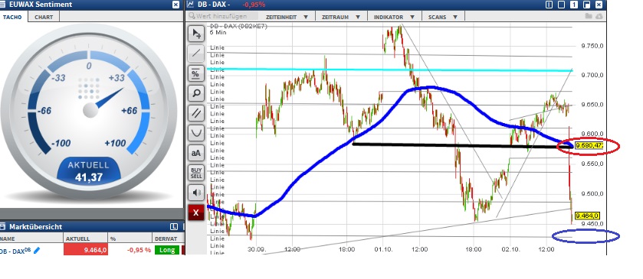Click the DB - DAX row name
The image size is (643, 279).
15,250
